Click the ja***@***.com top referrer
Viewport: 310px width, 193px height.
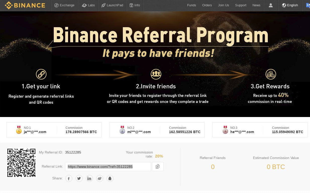(35, 132)
